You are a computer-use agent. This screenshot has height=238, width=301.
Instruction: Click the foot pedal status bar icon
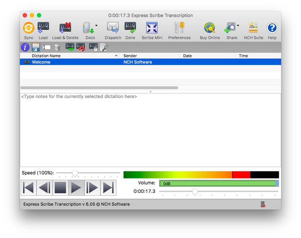tap(263, 204)
